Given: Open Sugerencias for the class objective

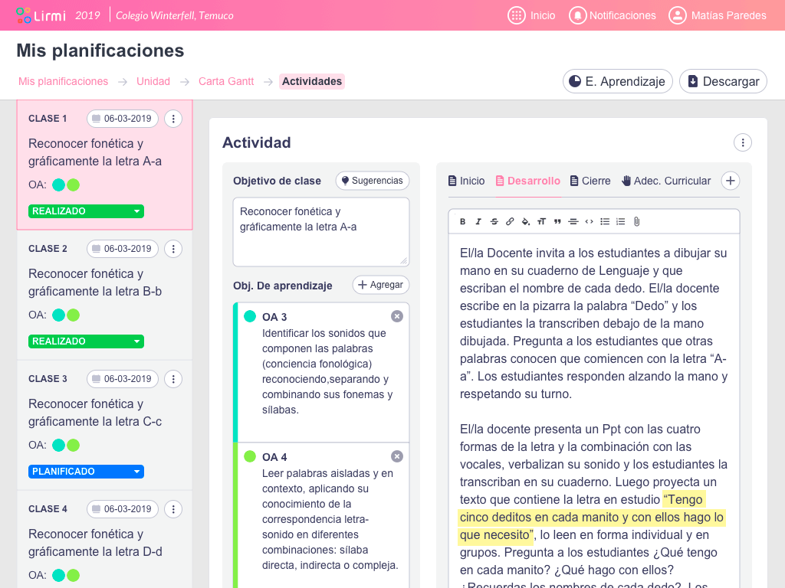Looking at the screenshot, I should (373, 181).
